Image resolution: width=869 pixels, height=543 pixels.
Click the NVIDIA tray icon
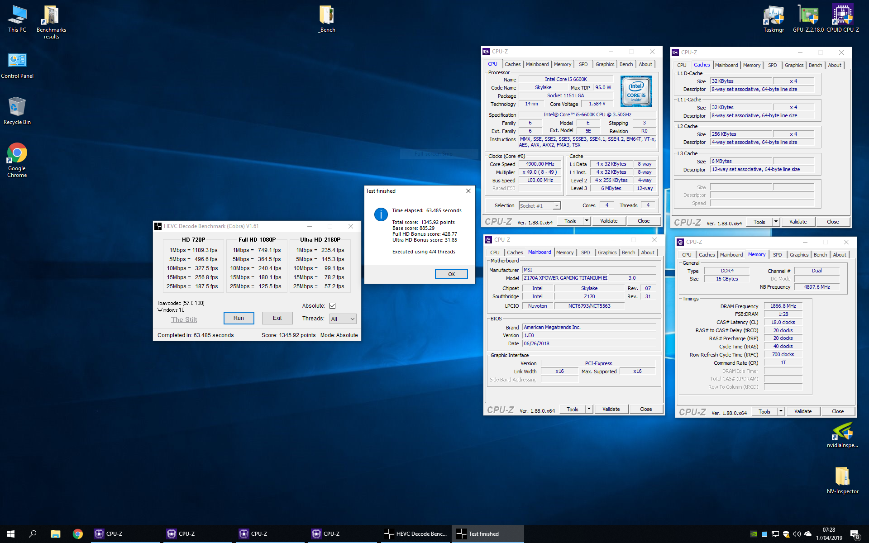754,534
